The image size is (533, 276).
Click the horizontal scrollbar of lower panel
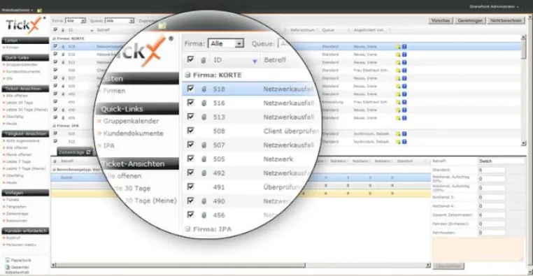[241, 265]
